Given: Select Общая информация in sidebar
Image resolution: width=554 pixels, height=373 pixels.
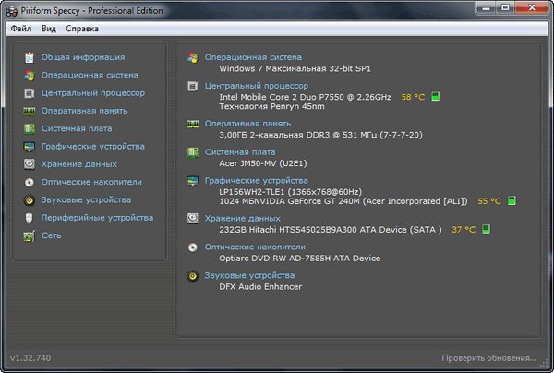Looking at the screenshot, I should 83,57.
